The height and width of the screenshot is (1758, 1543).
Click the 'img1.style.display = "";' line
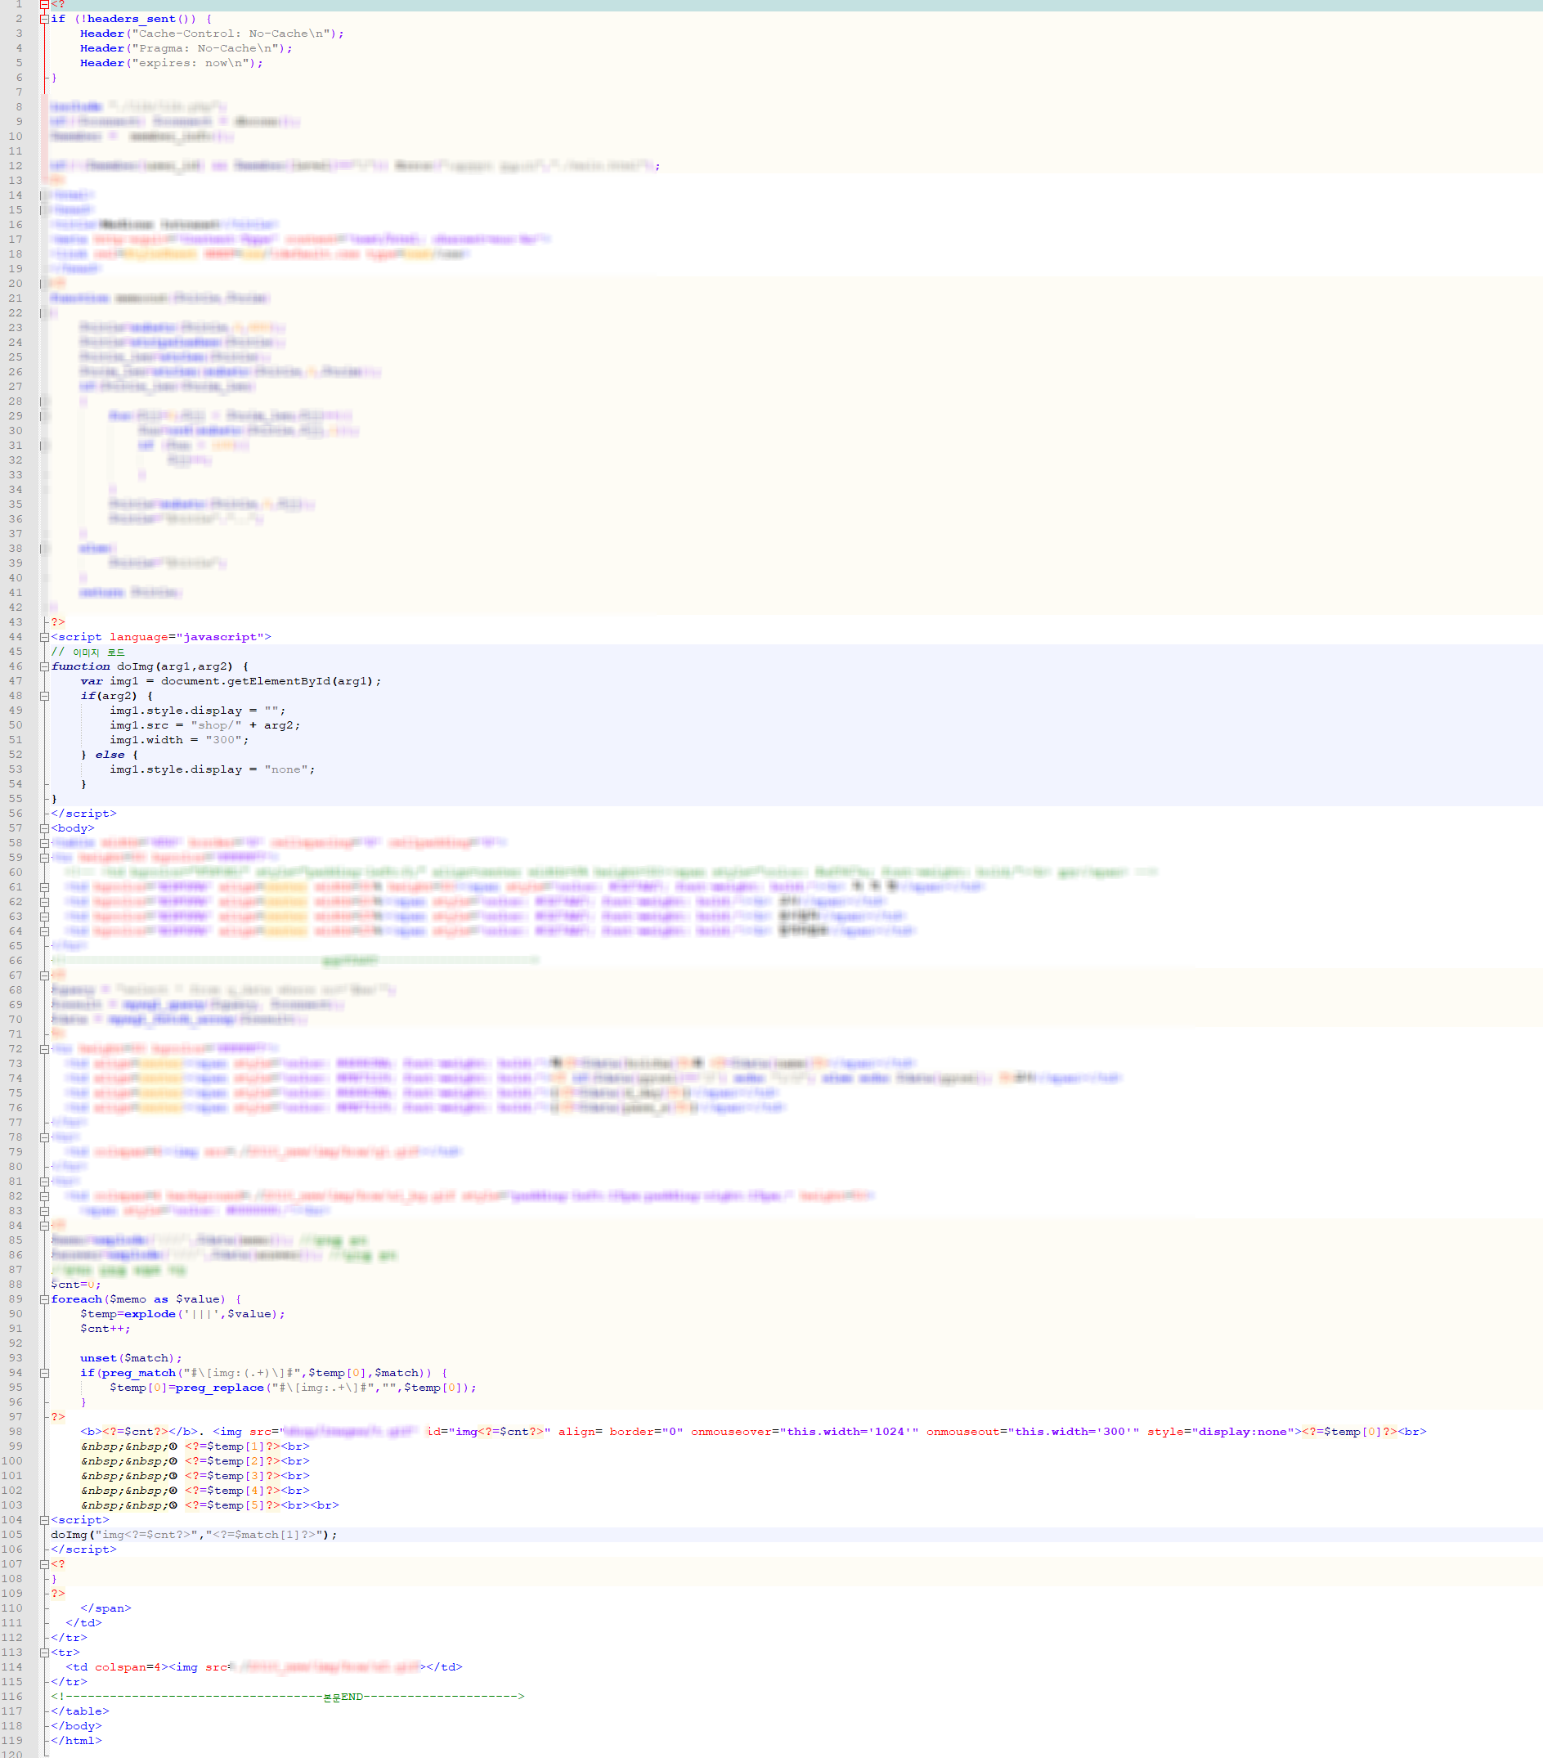point(197,711)
